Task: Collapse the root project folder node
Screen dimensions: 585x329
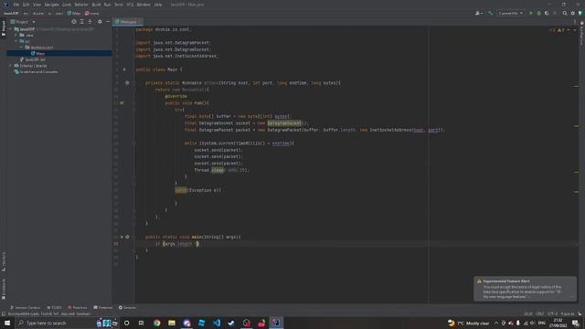Action: tap(11, 29)
